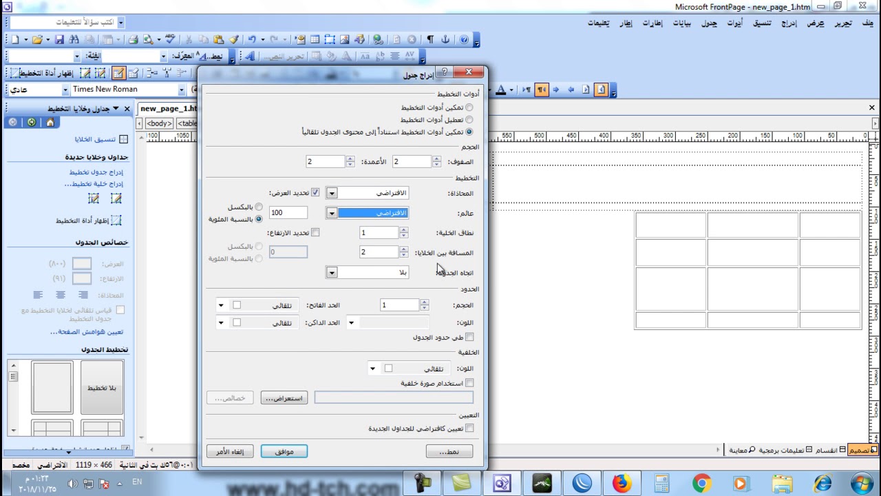
Task: Click the Google Chrome taskbar icon
Action: 702,484
